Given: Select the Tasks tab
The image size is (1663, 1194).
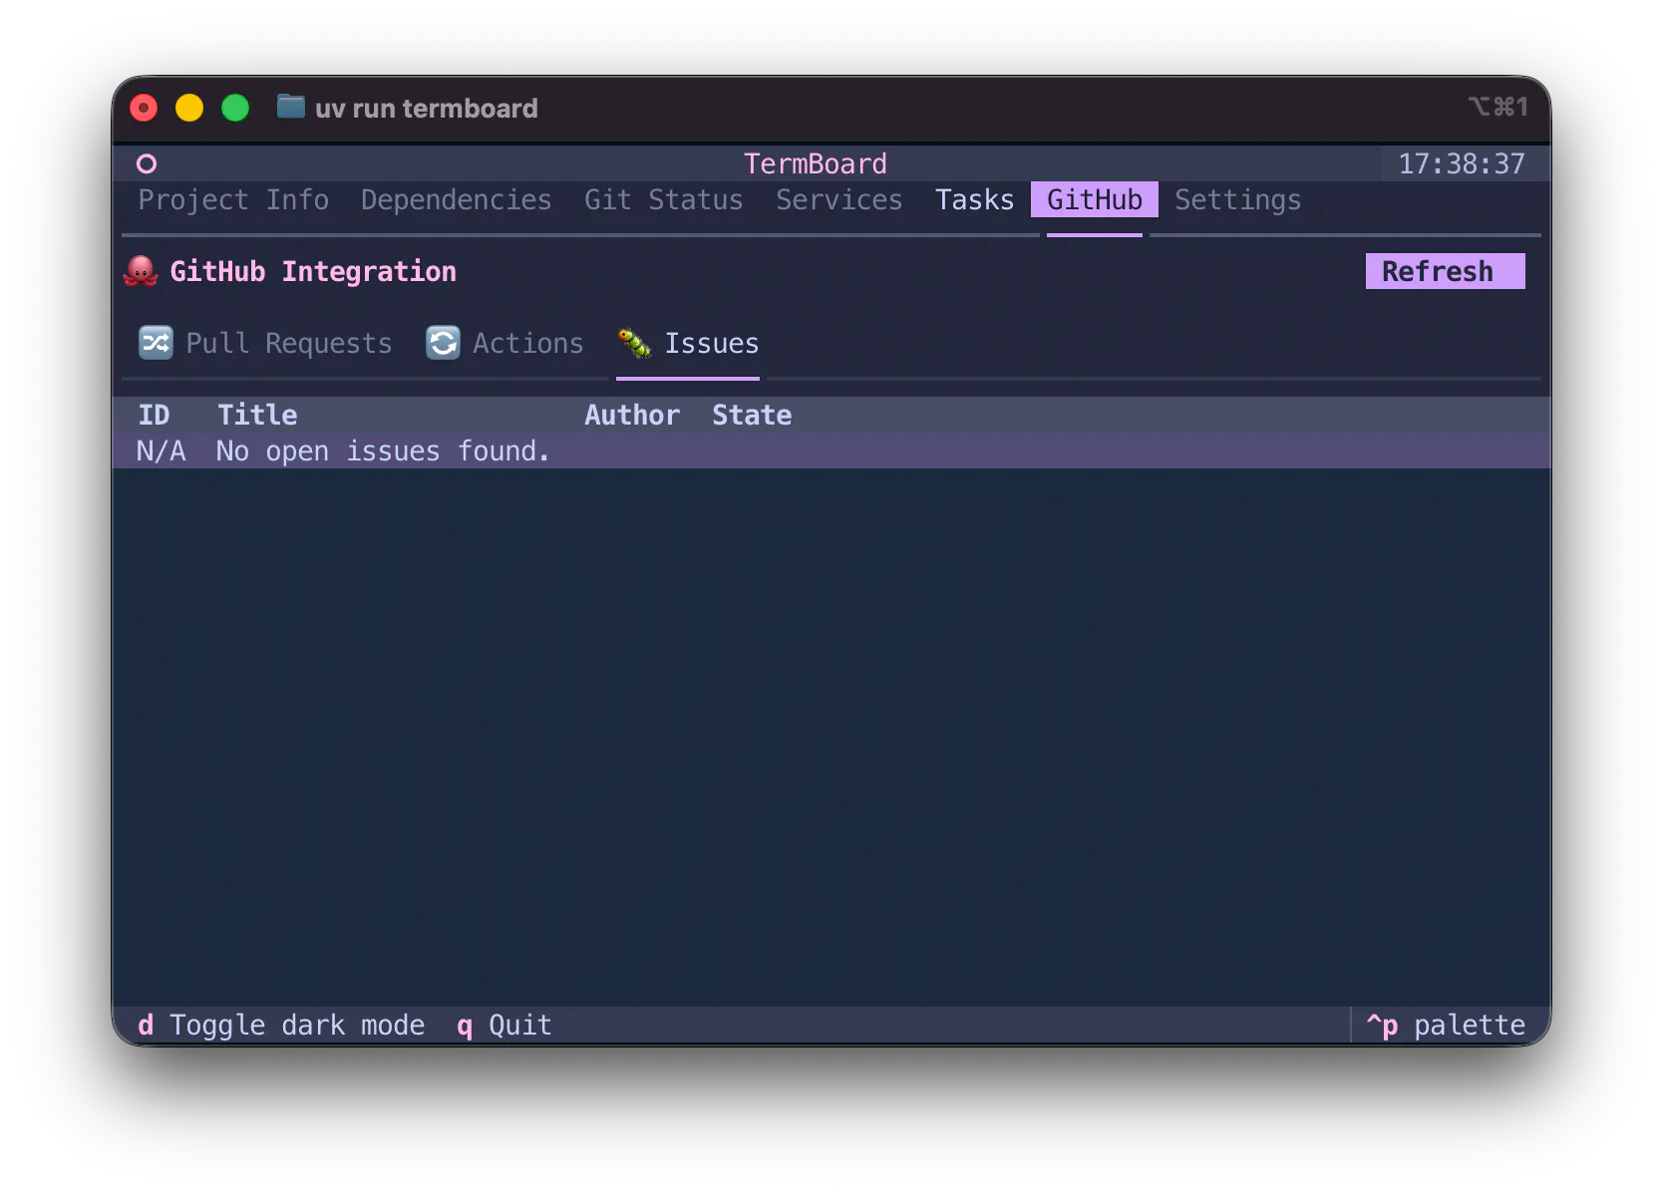Looking at the screenshot, I should click(975, 199).
